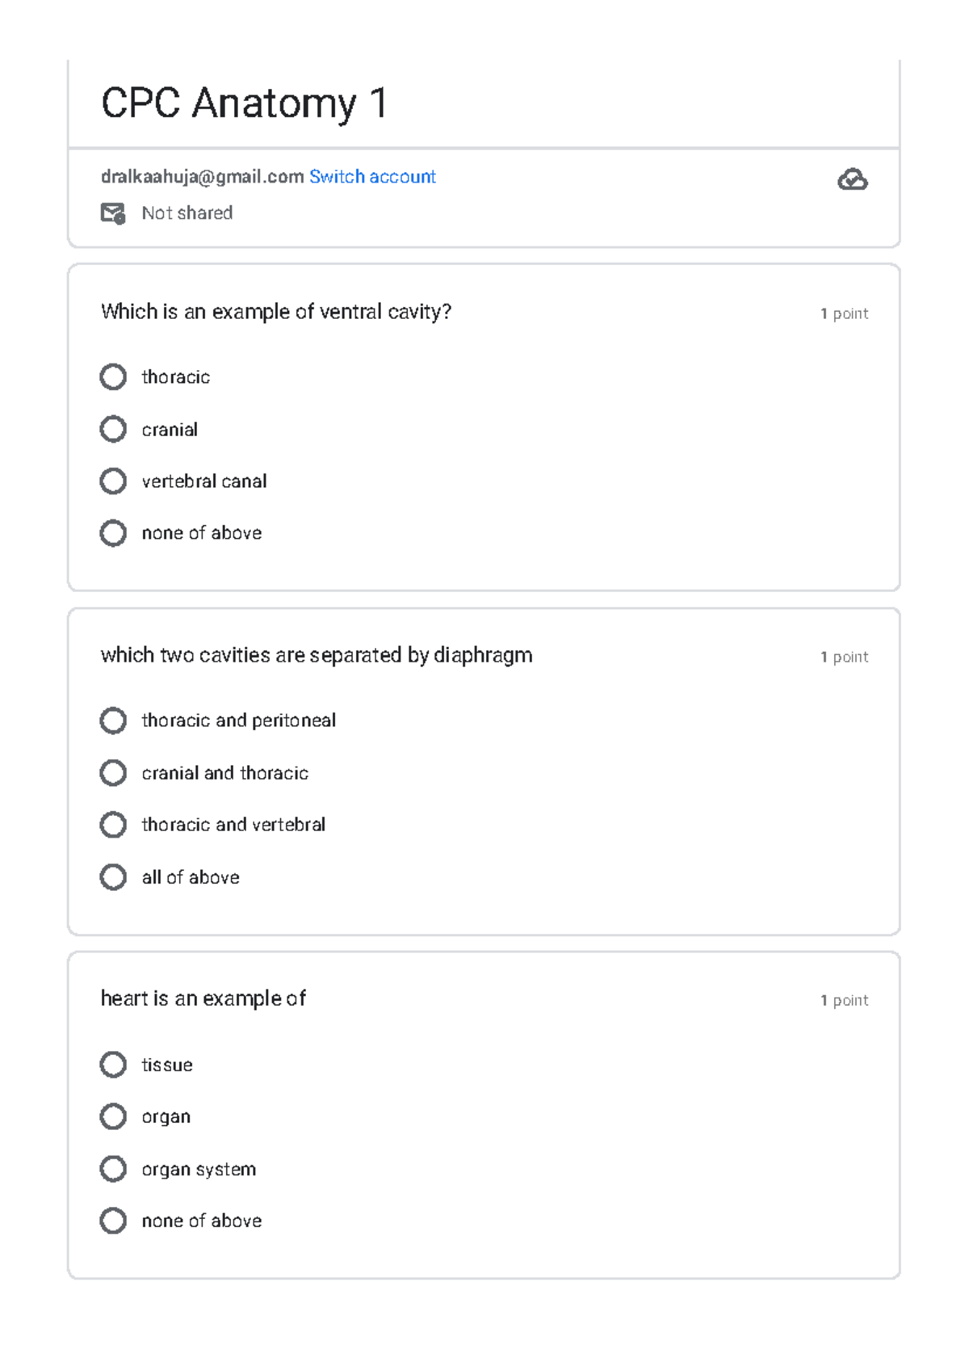This screenshot has height=1370, width=969.
Task: Click the Not shared email icon
Action: tap(113, 213)
